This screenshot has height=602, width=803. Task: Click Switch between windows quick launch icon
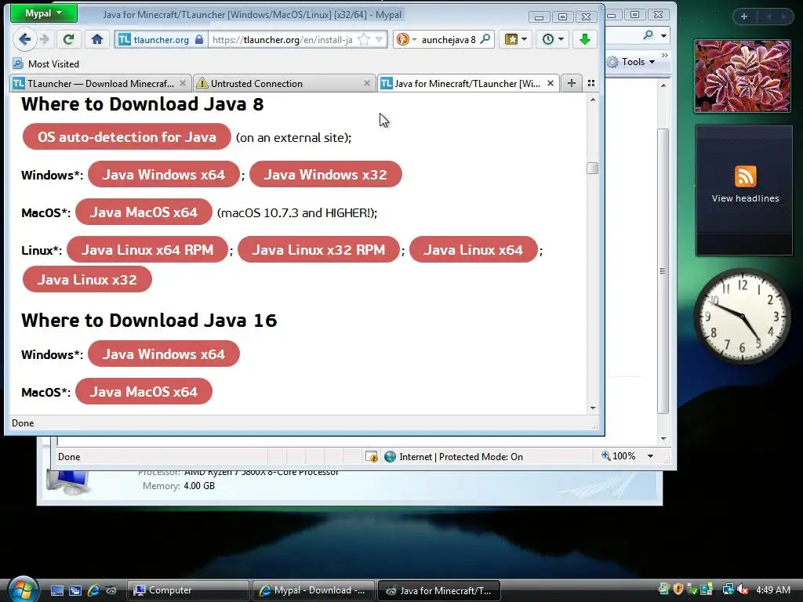click(x=75, y=590)
